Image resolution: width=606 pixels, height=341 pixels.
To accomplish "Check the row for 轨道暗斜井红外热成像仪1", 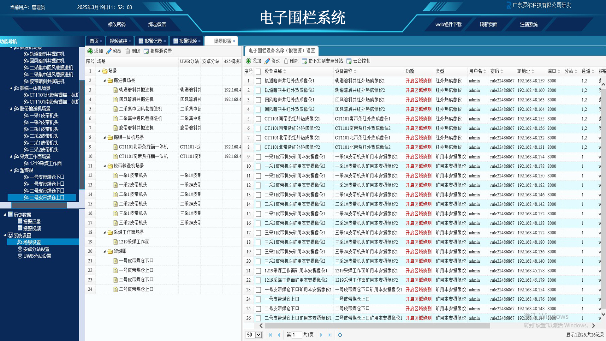I will coord(258,81).
